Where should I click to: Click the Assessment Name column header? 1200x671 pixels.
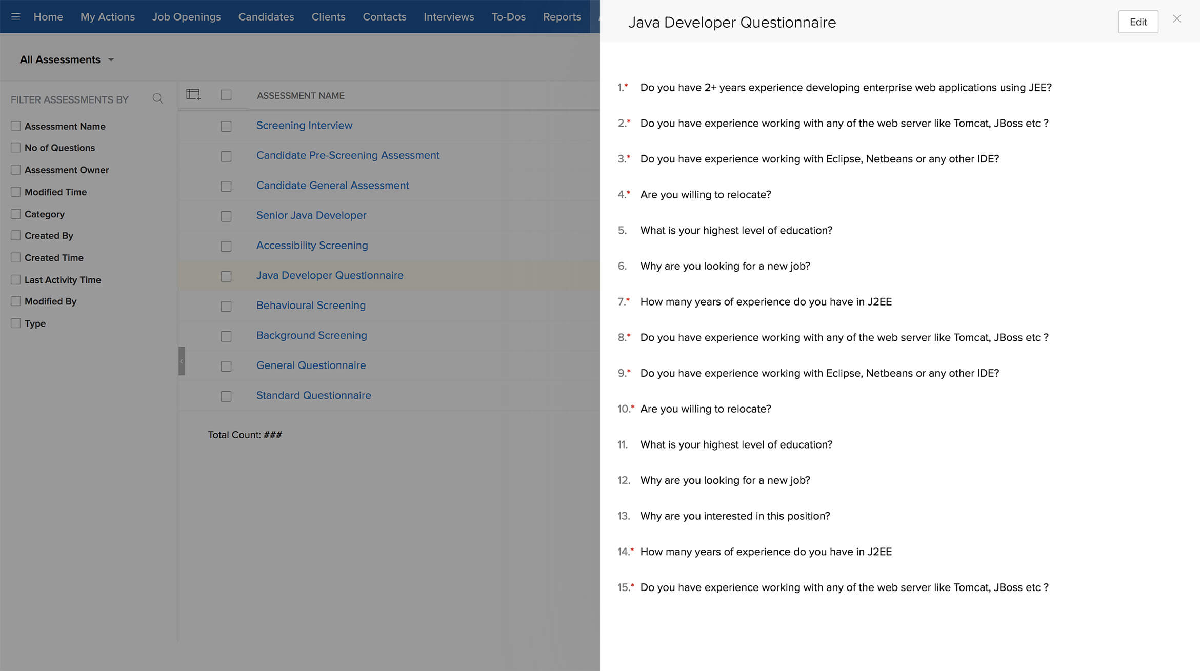[301, 95]
